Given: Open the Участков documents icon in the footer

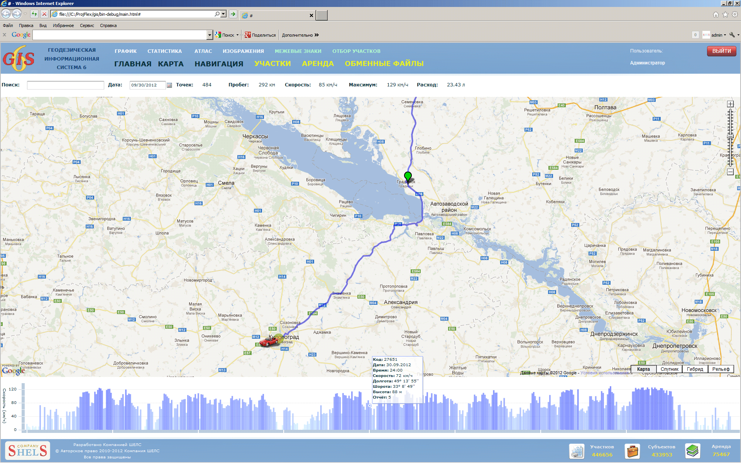Looking at the screenshot, I should pyautogui.click(x=577, y=451).
